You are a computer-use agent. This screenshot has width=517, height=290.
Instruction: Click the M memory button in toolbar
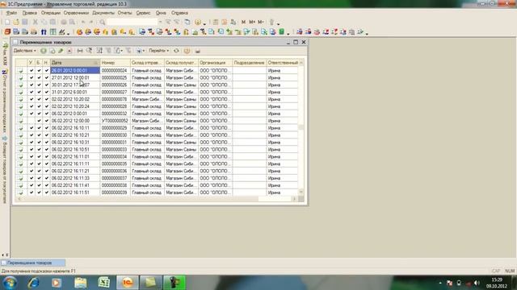click(x=243, y=22)
